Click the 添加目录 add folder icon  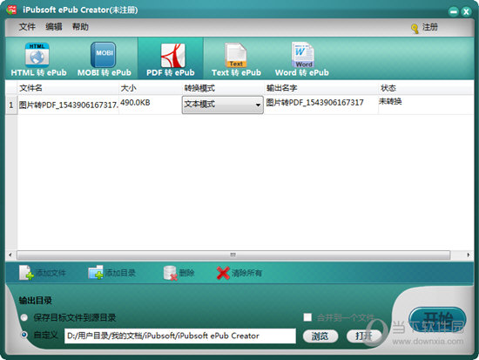click(96, 272)
